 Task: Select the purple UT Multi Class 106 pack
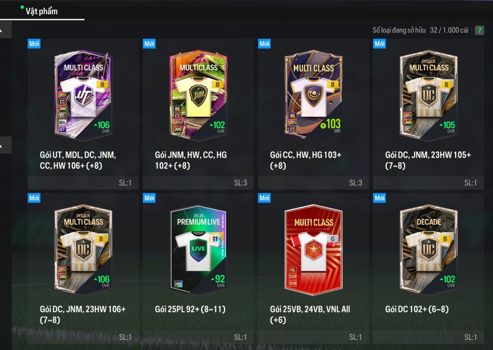click(84, 94)
